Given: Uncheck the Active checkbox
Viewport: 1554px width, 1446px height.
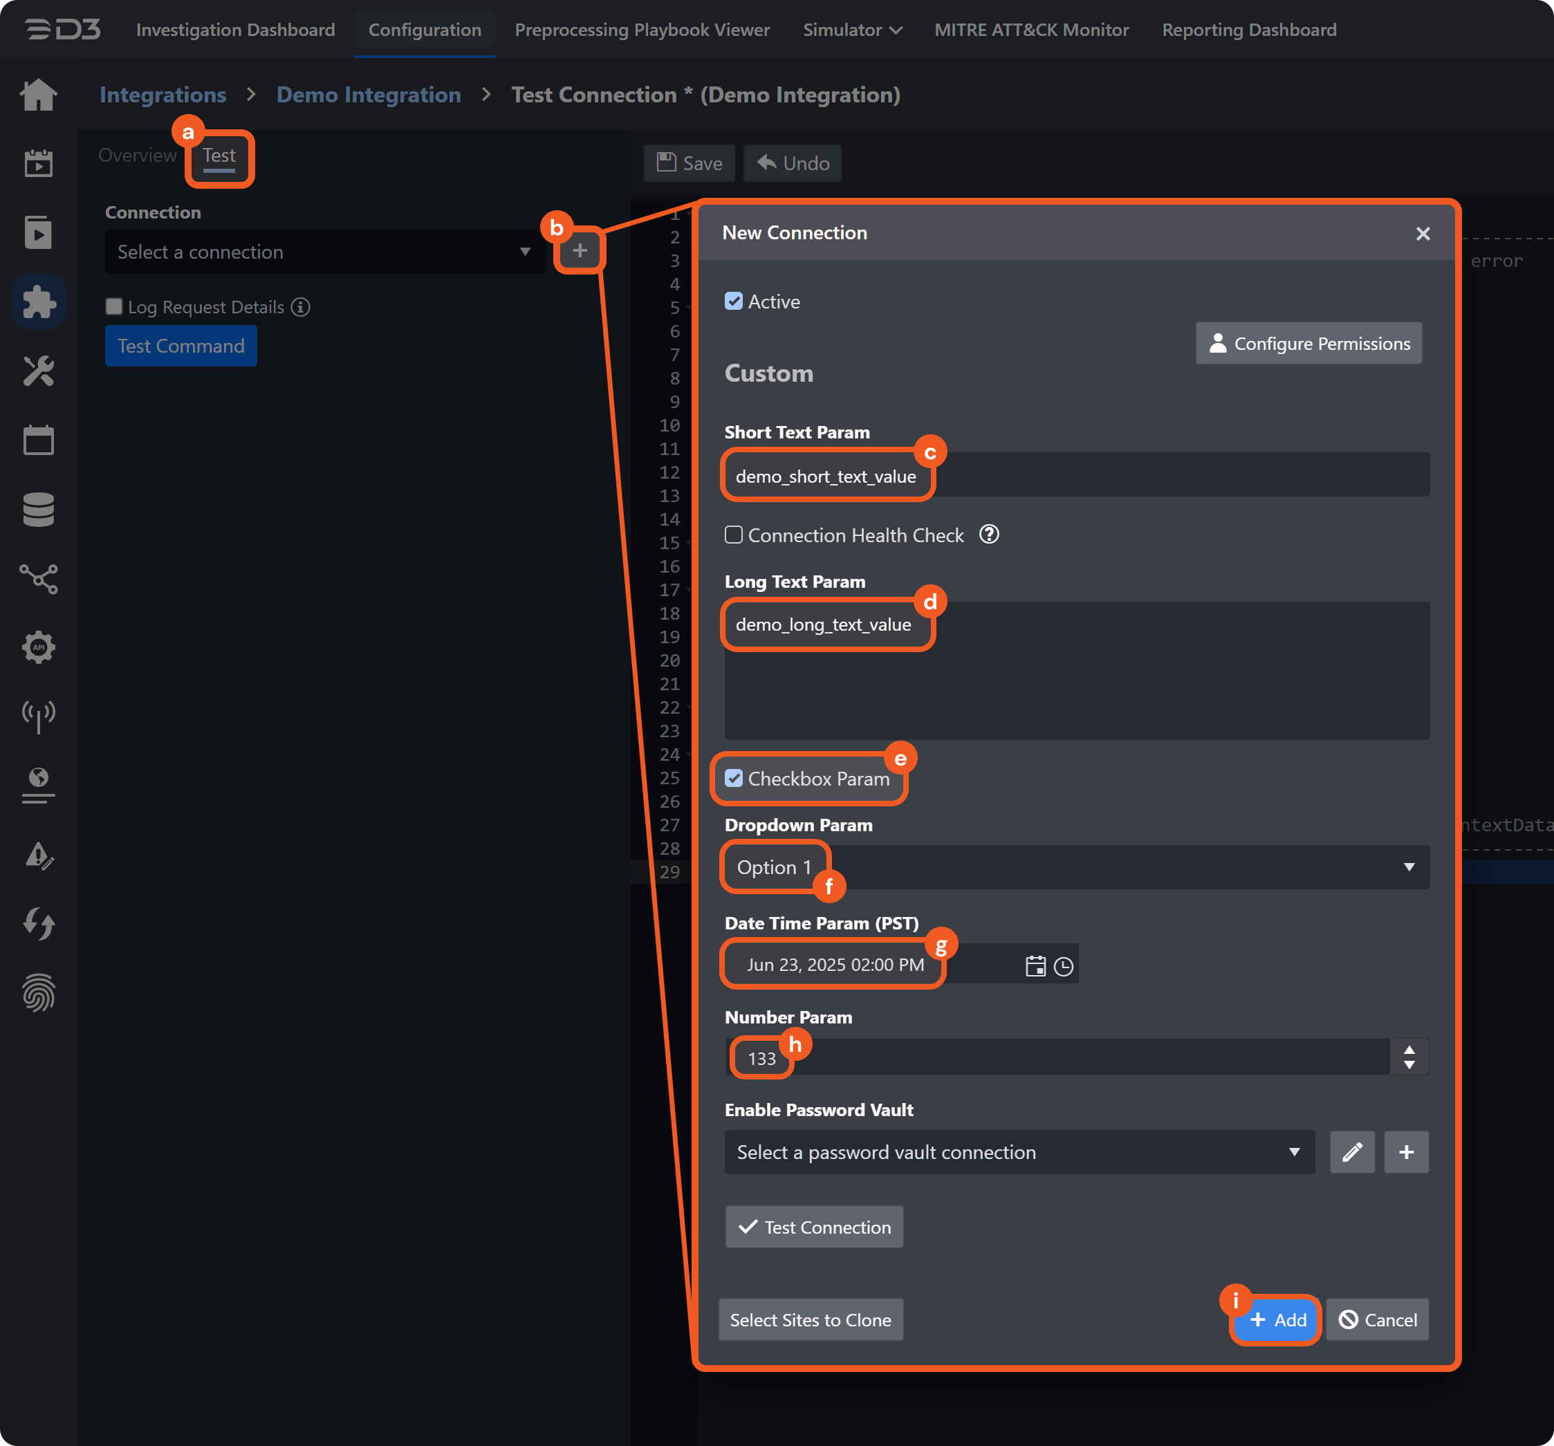Looking at the screenshot, I should (x=733, y=302).
